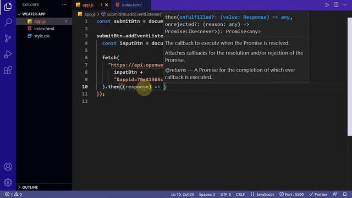The height and width of the screenshot is (198, 352).
Task: Open index.html in file explorer
Action: [44, 29]
